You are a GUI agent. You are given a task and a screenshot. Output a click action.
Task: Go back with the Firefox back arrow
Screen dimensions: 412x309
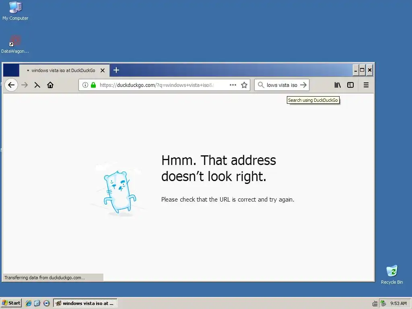11,85
